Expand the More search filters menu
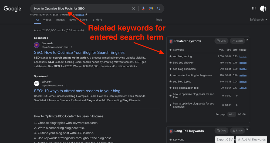The width and height of the screenshot is (270, 143). 97,20
